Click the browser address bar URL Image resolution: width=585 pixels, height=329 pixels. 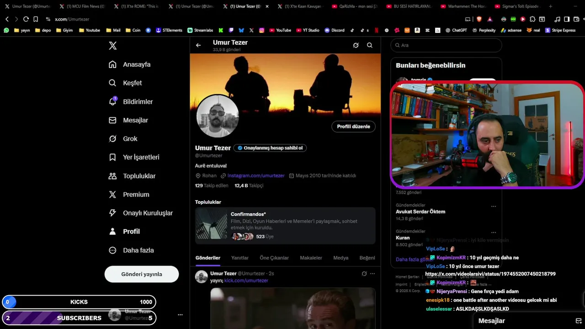point(72,19)
